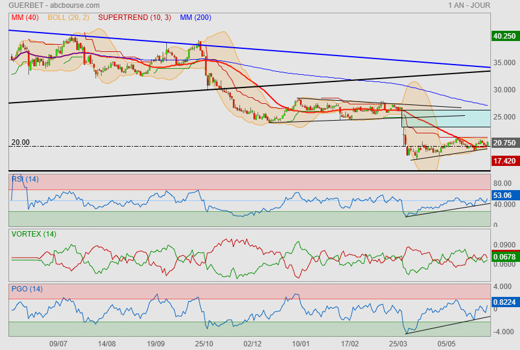
Task: Click the RSI (14) panel label
Action: click(25, 179)
